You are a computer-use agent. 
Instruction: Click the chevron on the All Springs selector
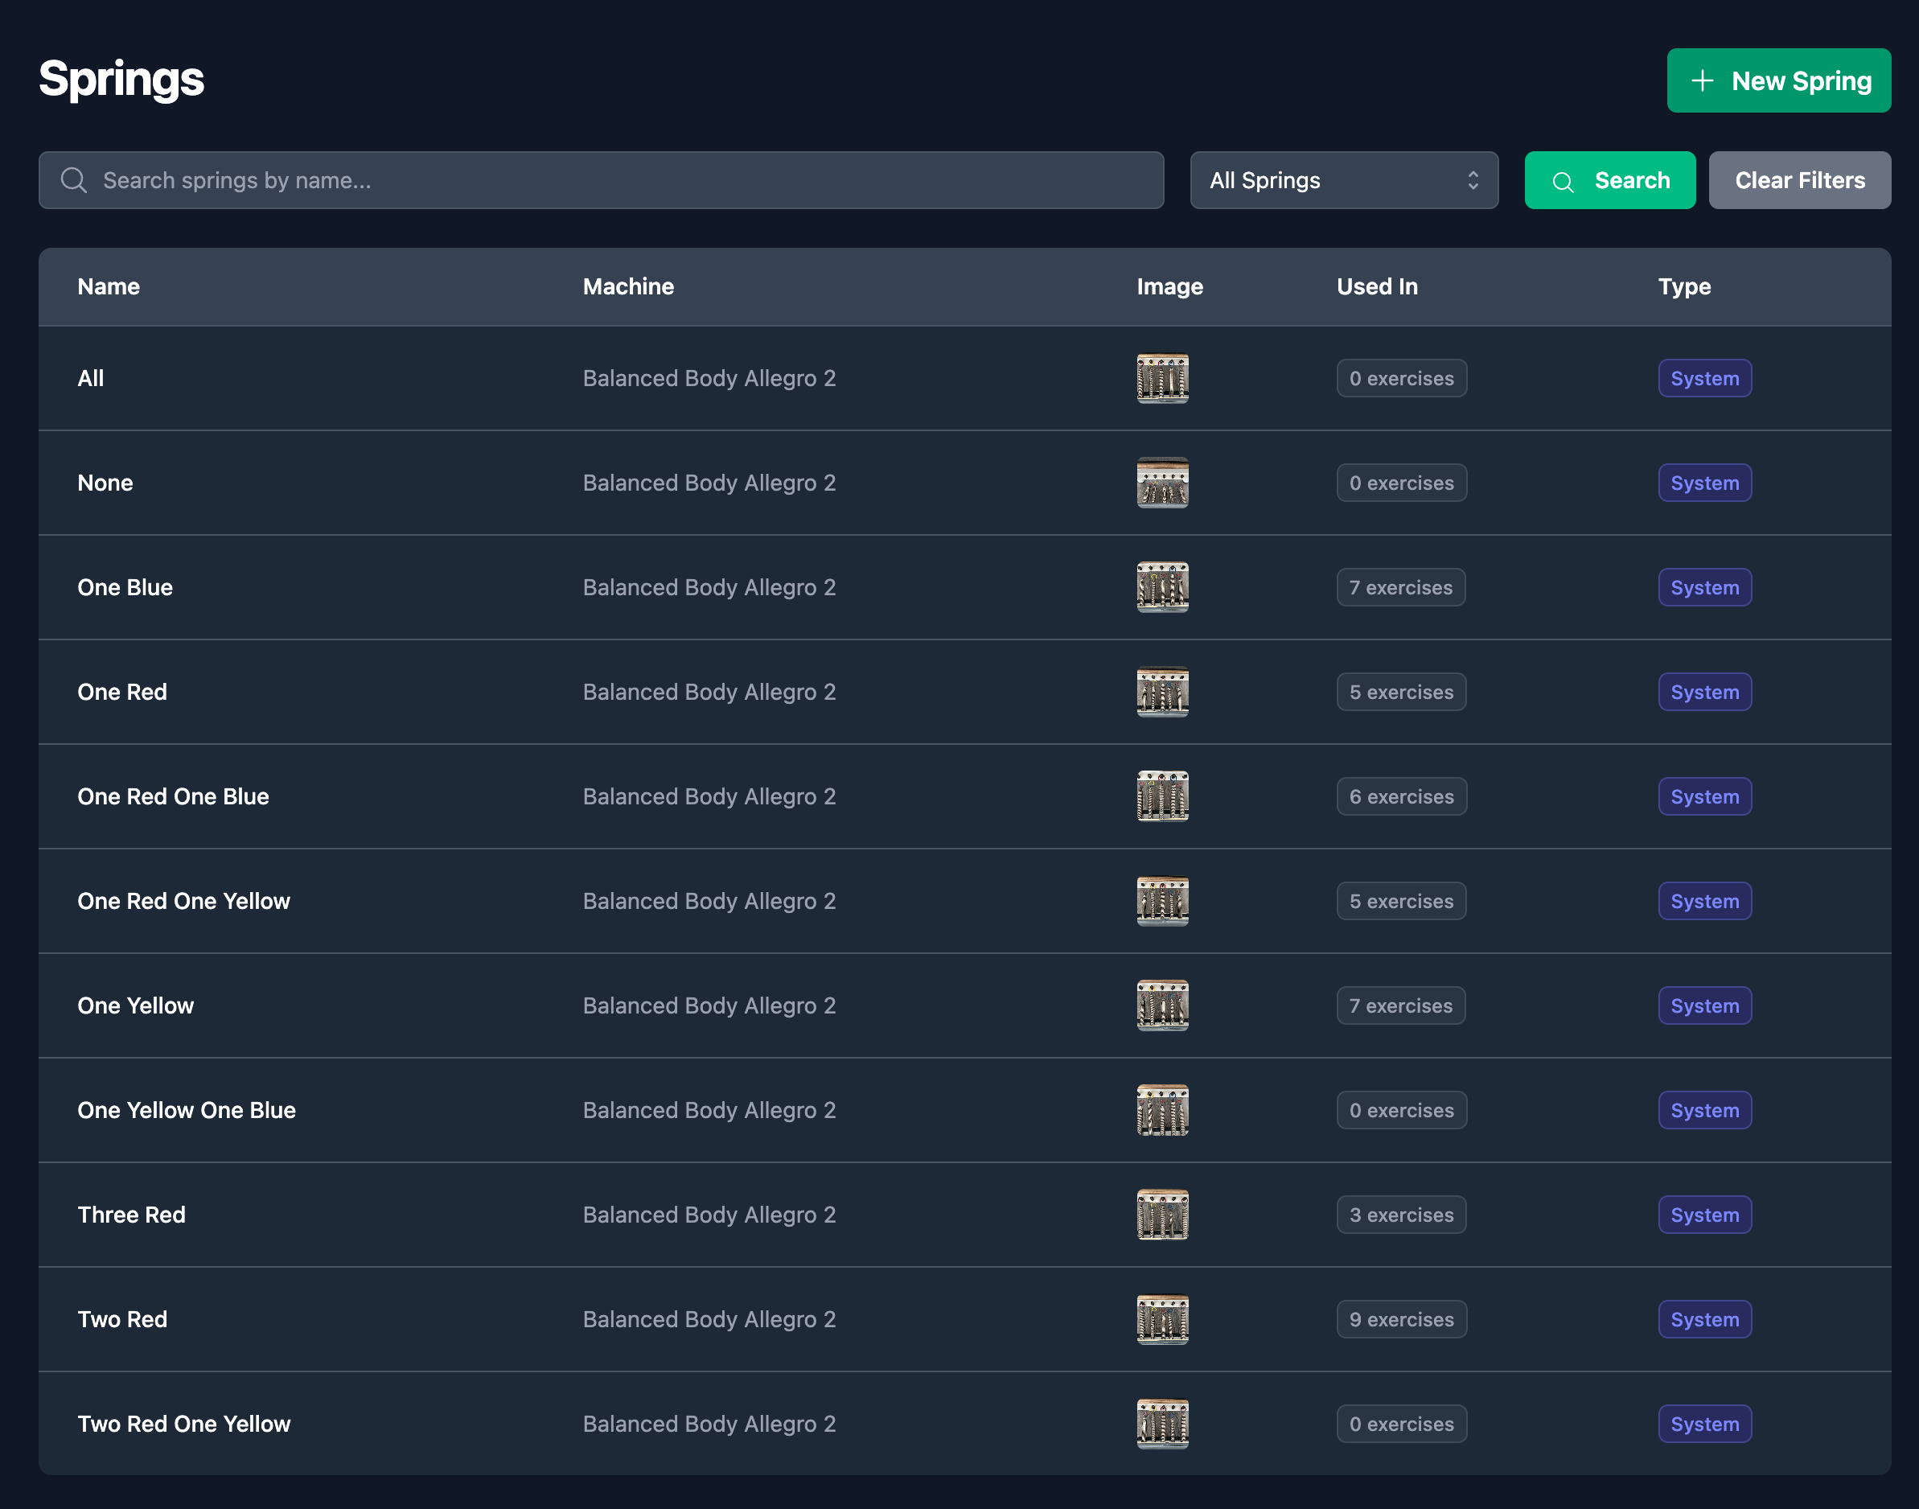pyautogui.click(x=1473, y=180)
